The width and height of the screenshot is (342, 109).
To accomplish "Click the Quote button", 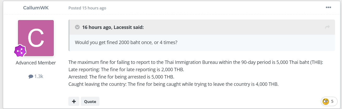I will click(90, 101).
